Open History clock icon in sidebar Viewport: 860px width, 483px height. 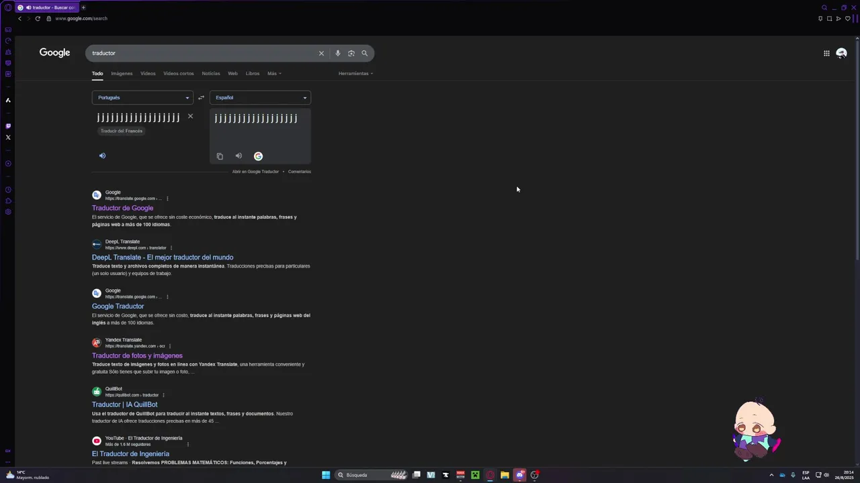8,190
